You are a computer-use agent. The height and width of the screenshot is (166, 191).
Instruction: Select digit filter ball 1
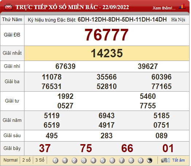pos(65,161)
